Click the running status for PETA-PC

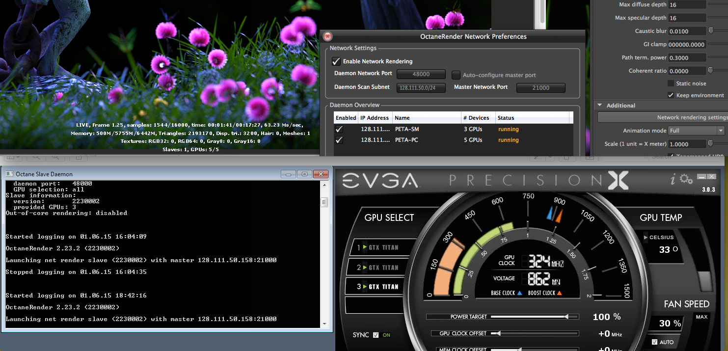[508, 140]
